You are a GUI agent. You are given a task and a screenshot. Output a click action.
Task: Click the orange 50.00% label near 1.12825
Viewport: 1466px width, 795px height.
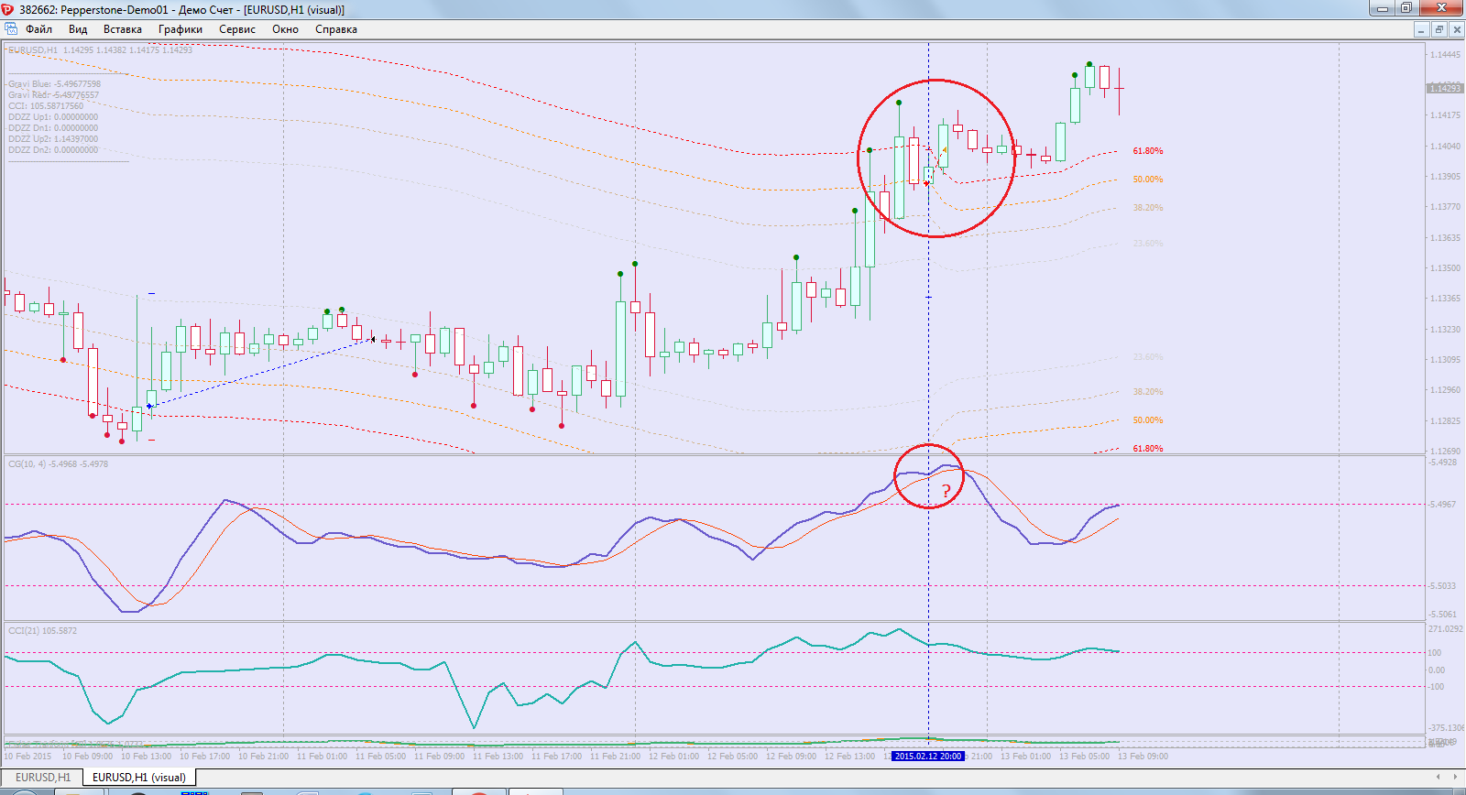tap(1148, 420)
